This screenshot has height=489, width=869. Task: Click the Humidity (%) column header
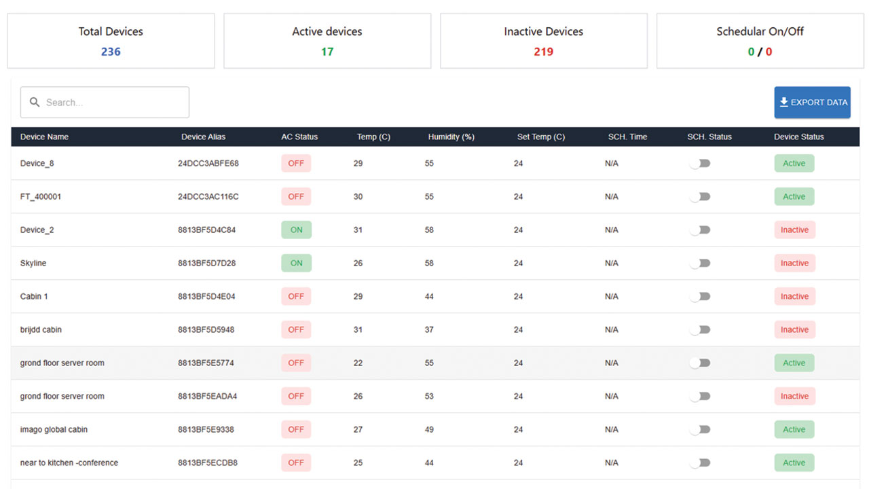coord(451,137)
